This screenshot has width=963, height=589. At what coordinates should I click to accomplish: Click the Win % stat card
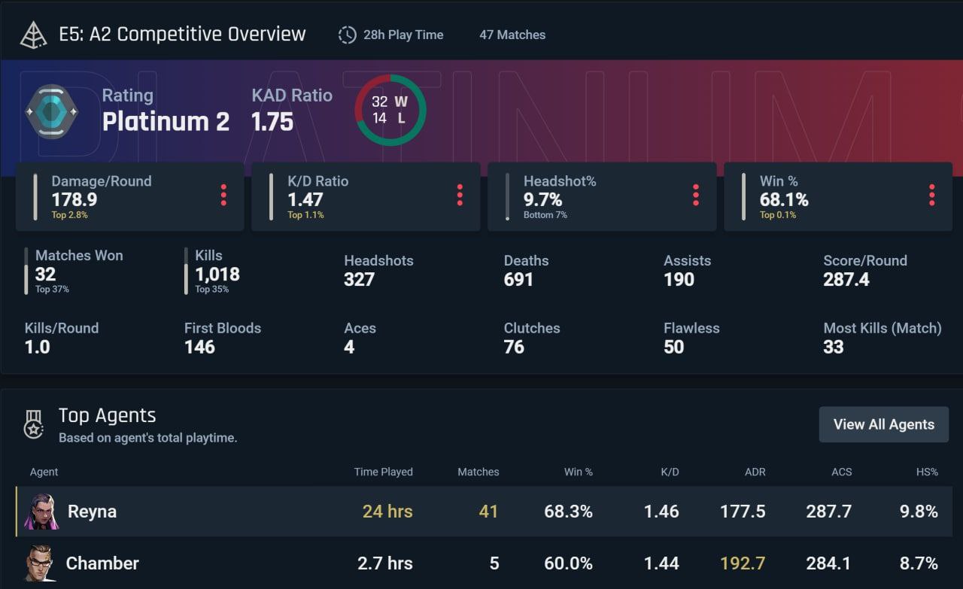point(838,197)
